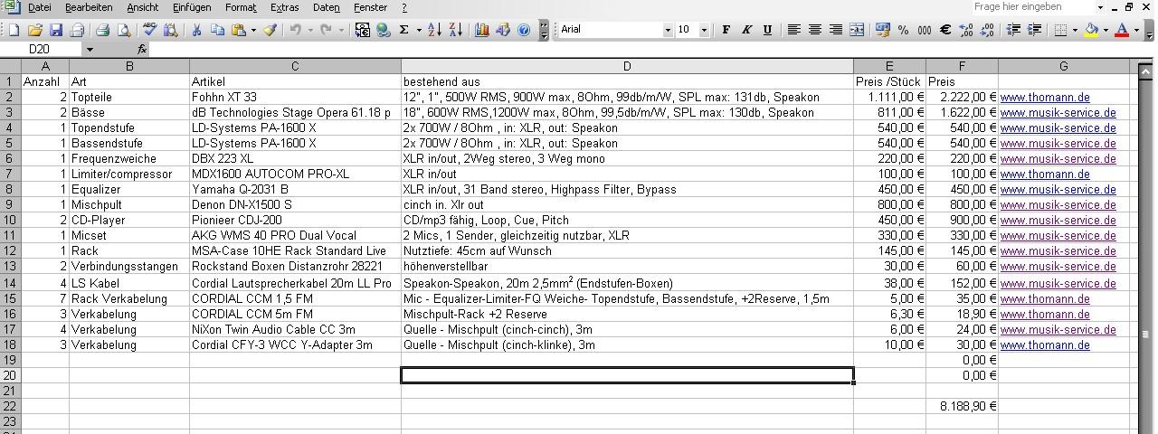The image size is (1158, 434).
Task: Apply yellow fill color bucket
Action: click(x=1092, y=30)
